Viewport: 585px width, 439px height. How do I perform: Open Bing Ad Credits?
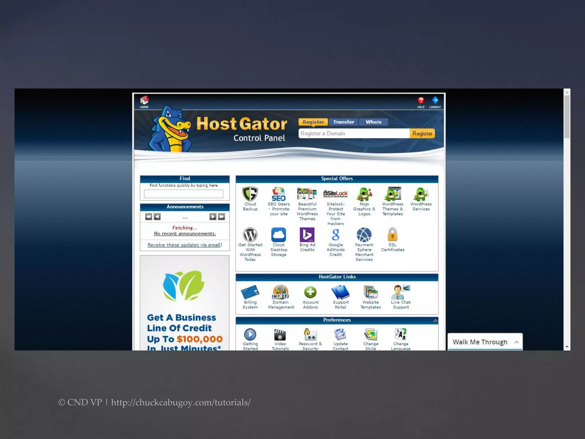(307, 240)
